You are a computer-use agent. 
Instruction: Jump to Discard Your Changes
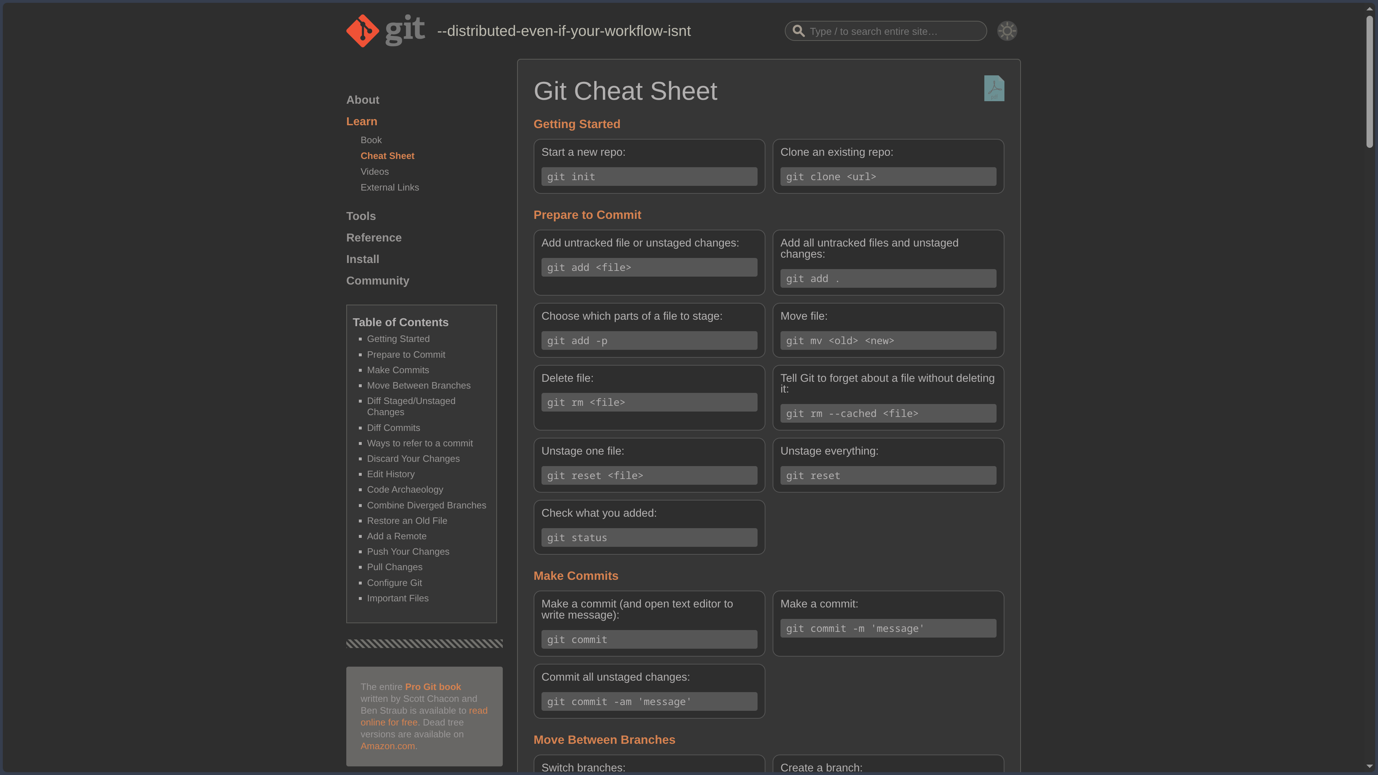tap(413, 459)
